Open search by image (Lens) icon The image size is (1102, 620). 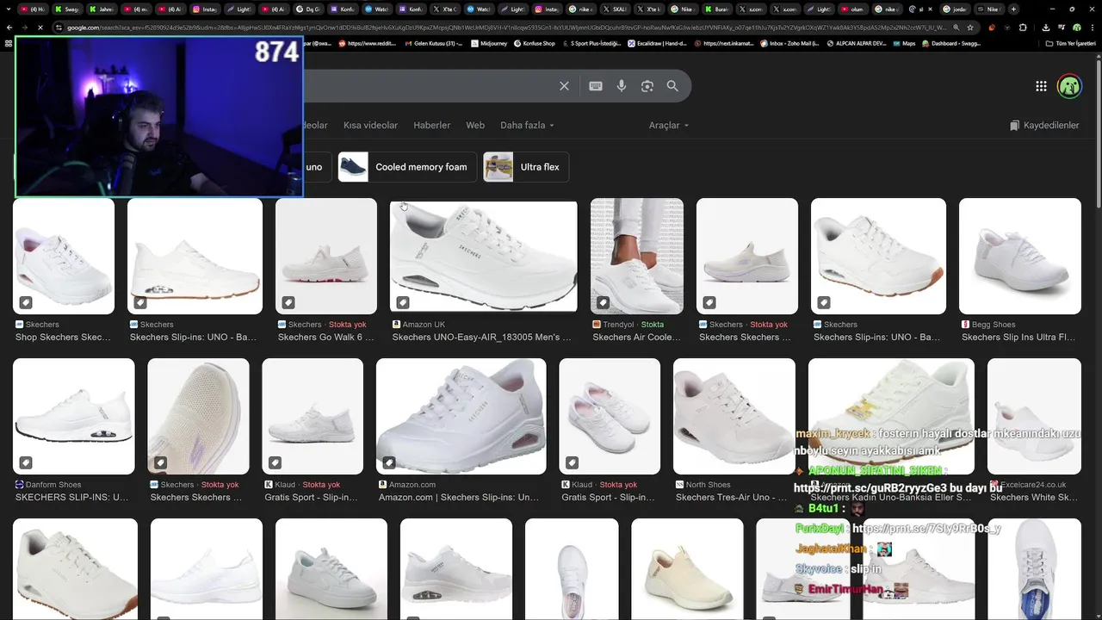(x=647, y=86)
